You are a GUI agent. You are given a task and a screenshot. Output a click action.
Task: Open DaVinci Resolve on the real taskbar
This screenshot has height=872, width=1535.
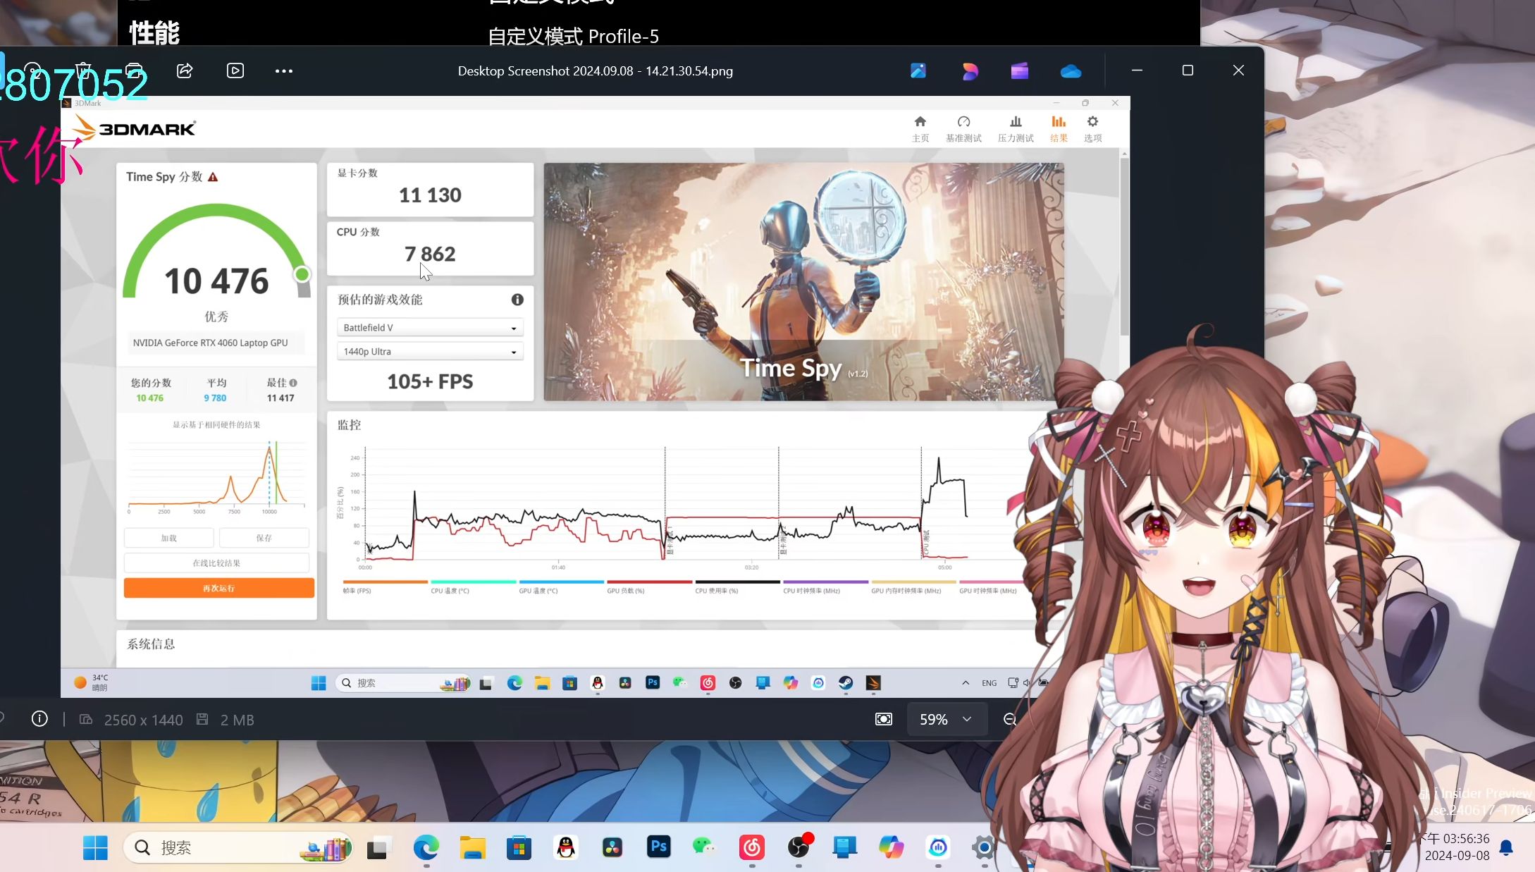[x=612, y=847]
